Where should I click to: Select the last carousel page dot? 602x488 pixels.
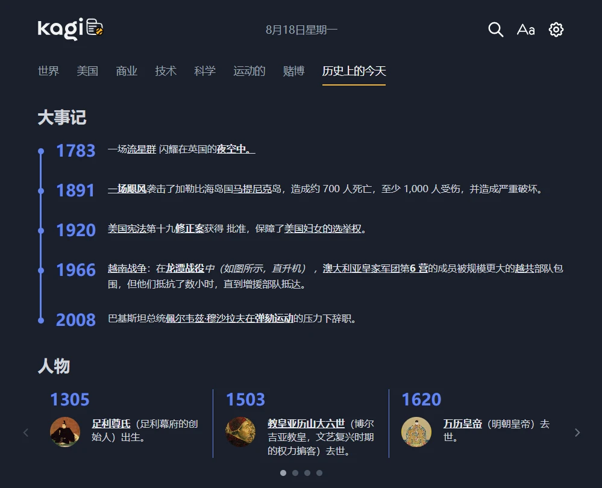(x=319, y=473)
